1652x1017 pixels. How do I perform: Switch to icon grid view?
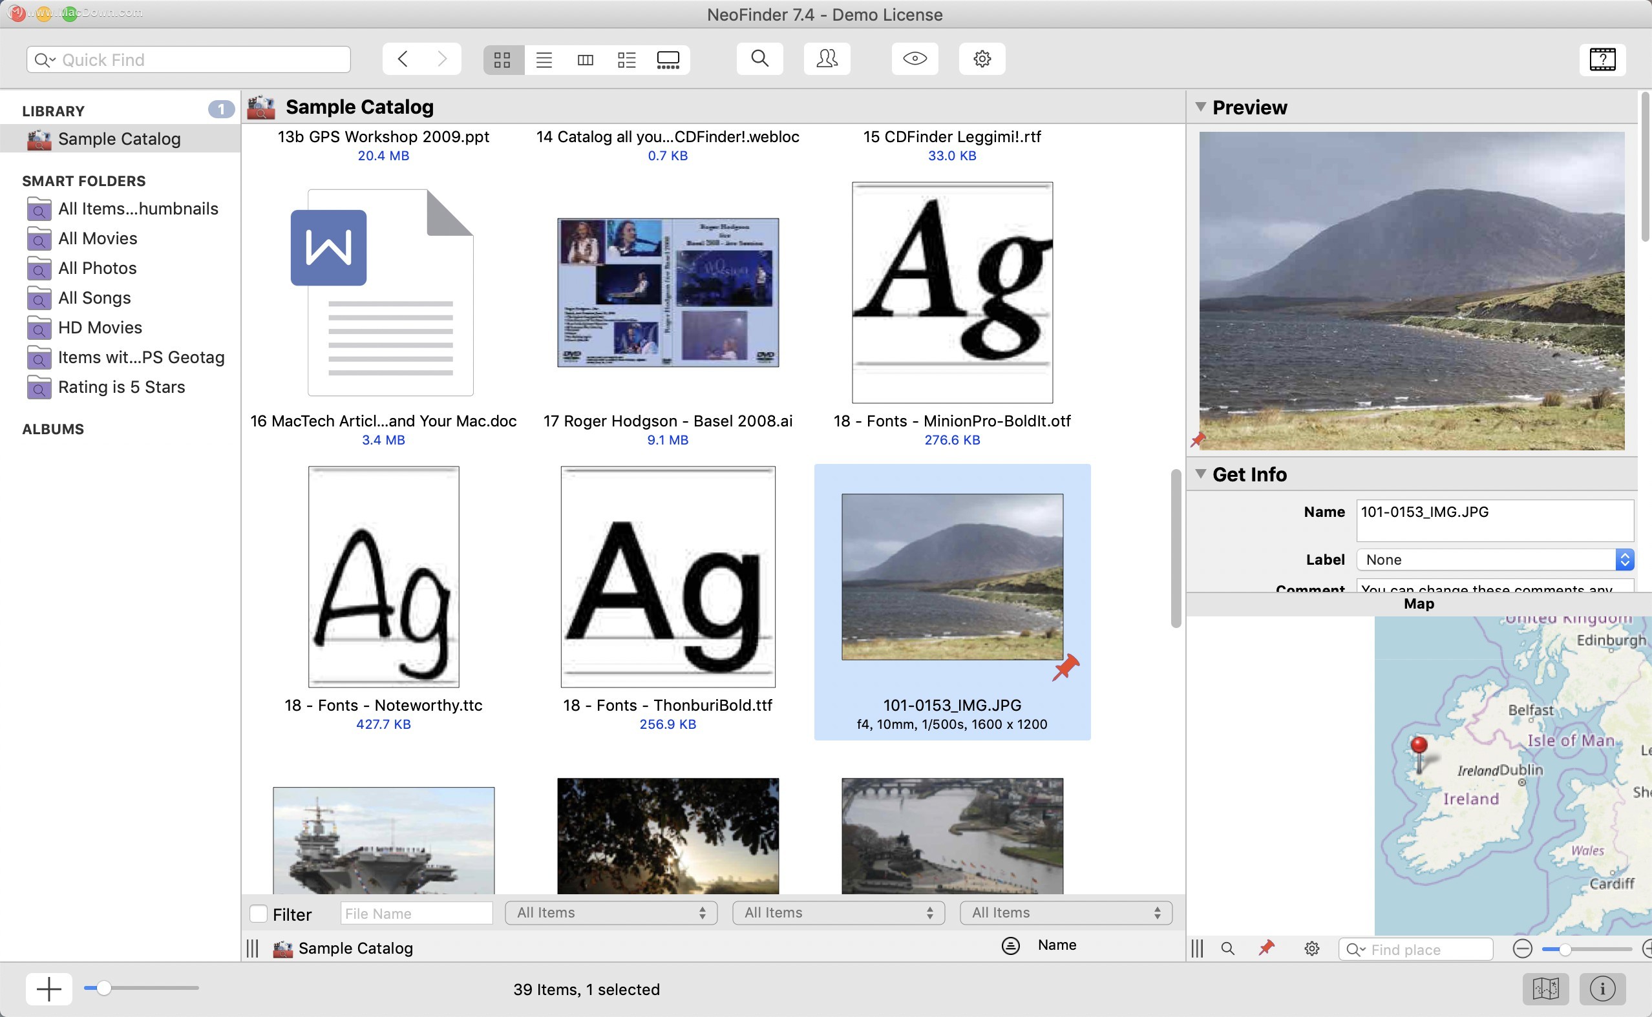coord(502,60)
